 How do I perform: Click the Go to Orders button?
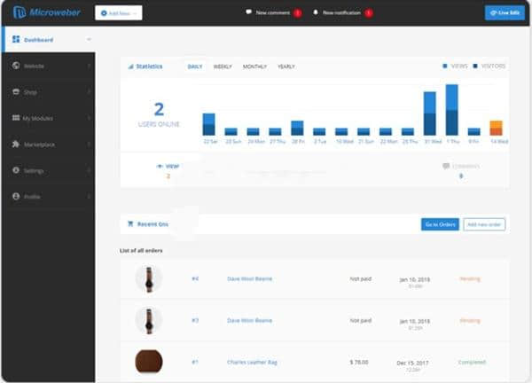click(x=440, y=224)
